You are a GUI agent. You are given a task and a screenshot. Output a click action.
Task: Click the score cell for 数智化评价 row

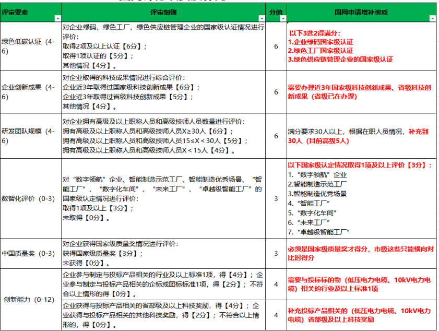coord(276,198)
